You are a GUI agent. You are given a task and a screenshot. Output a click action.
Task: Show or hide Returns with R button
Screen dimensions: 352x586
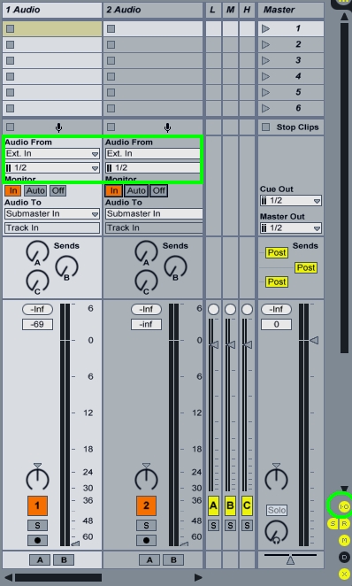(x=344, y=523)
